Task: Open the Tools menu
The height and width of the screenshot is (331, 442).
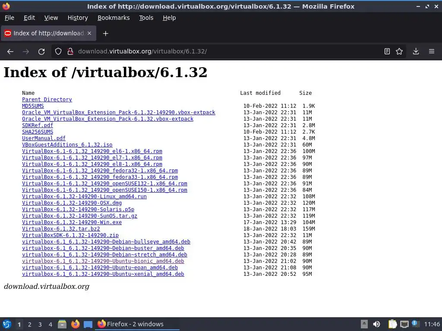Action: pos(146,18)
